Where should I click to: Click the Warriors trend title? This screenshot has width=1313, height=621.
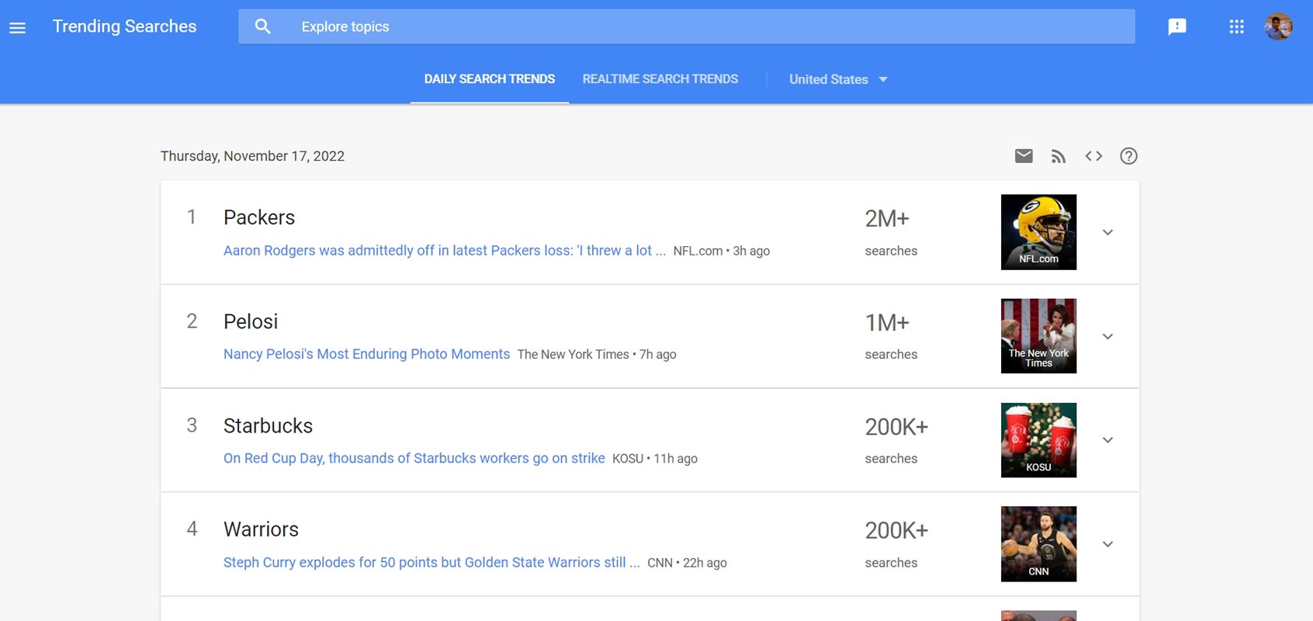(x=261, y=529)
